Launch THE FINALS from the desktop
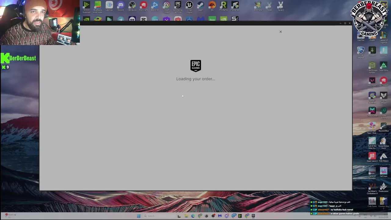 [384, 157]
